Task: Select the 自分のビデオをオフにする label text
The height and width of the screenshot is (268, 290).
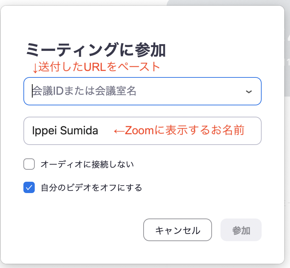Action: [x=91, y=188]
